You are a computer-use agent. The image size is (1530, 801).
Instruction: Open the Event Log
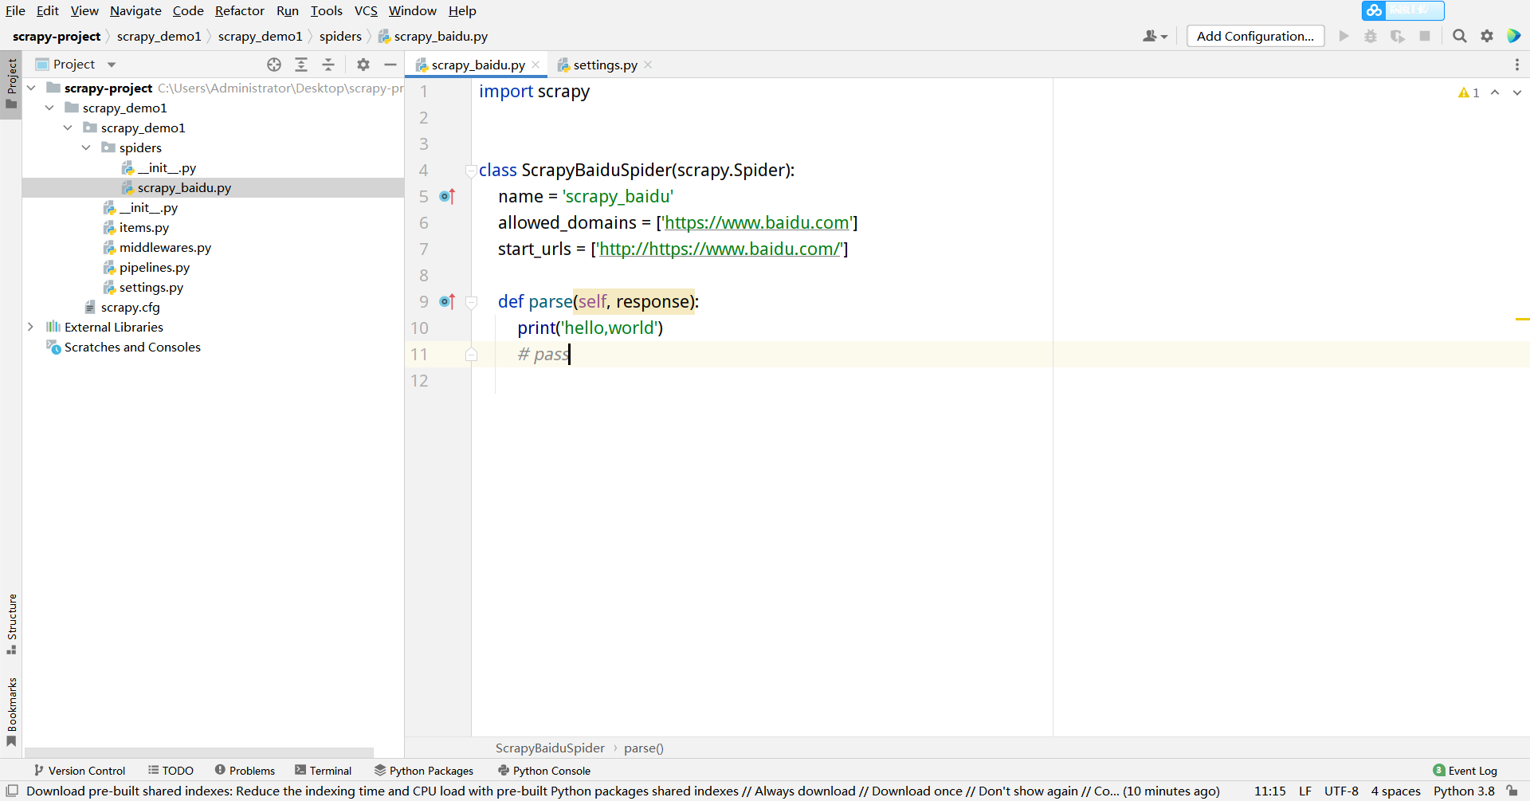(x=1465, y=771)
